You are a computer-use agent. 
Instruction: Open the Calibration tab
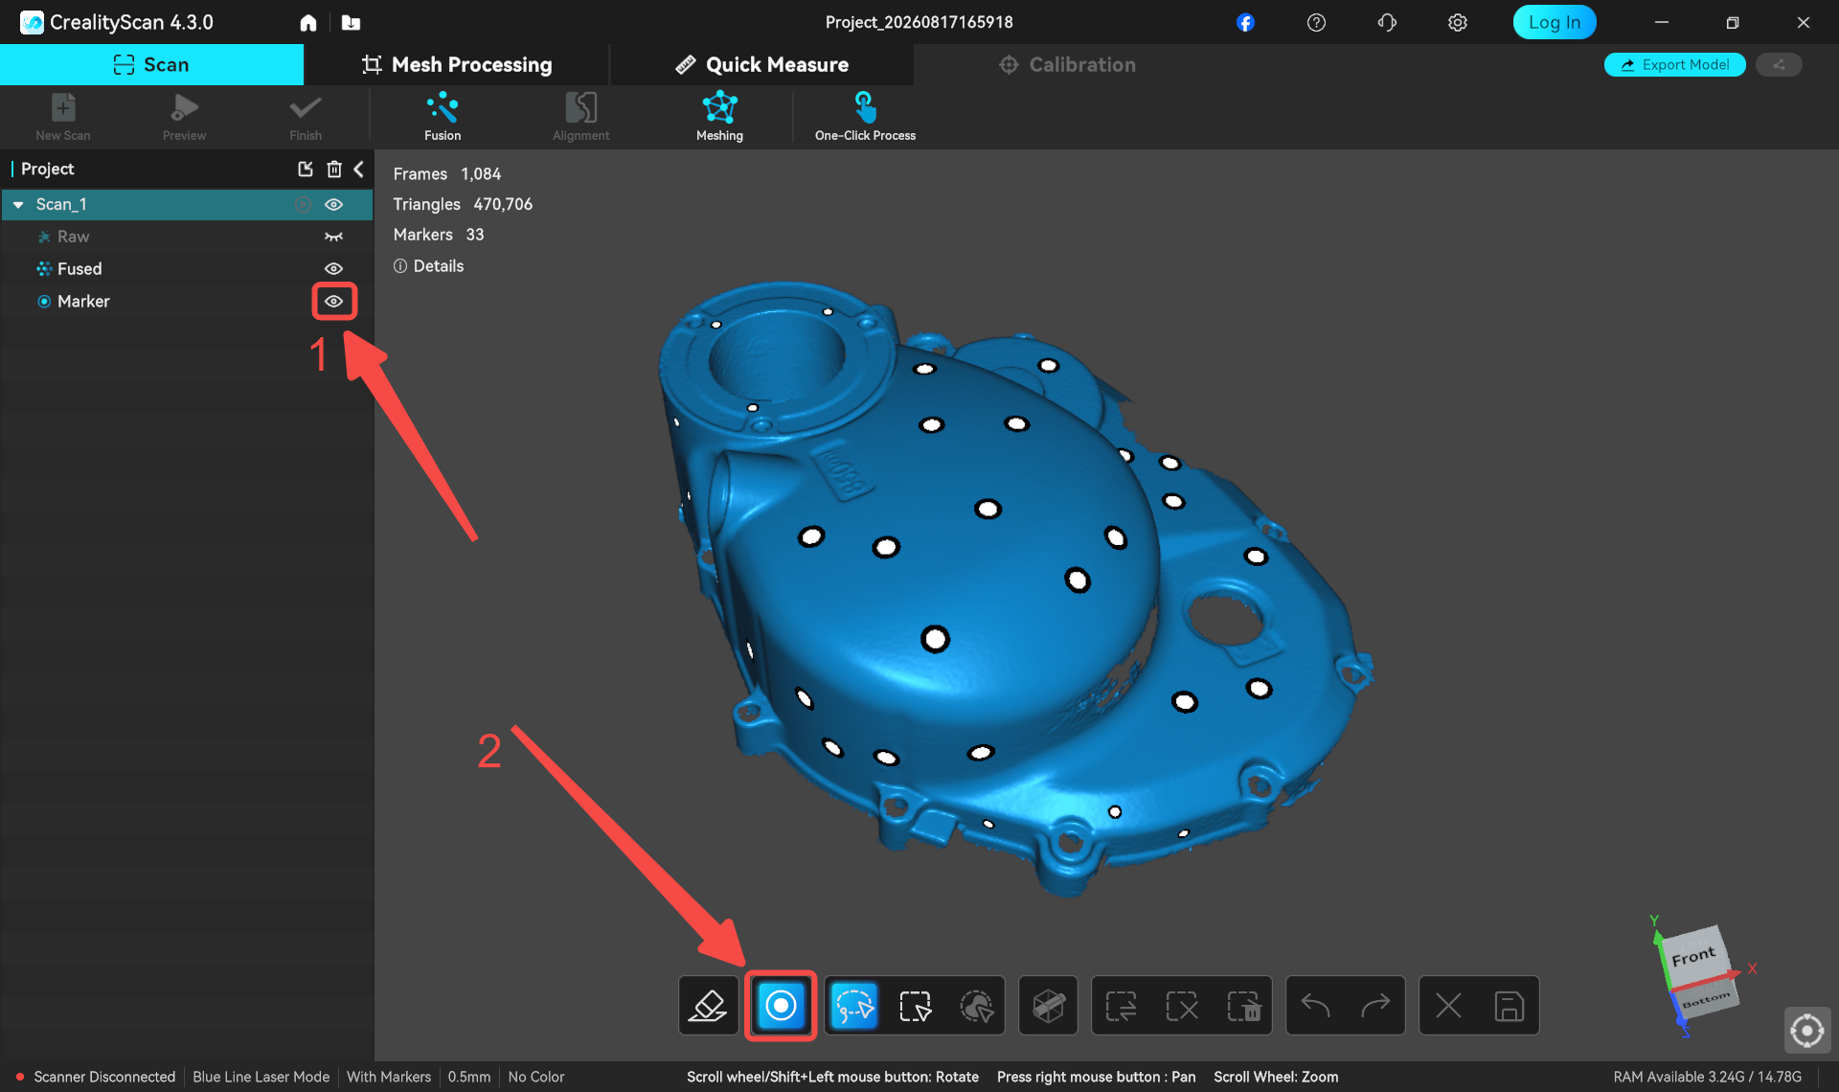[1067, 64]
